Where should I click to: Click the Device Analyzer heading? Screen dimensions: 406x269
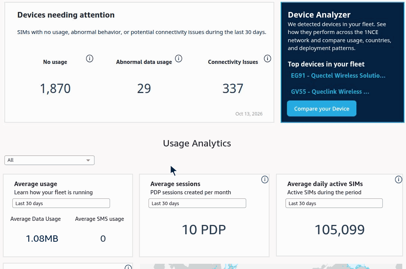coord(319,15)
